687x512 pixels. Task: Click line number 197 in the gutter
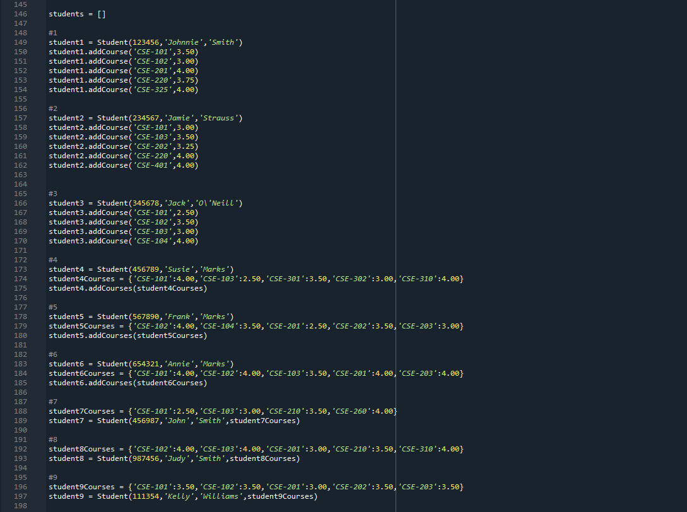[x=20, y=496]
